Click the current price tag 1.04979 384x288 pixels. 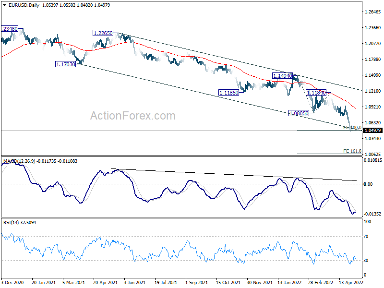pos(372,130)
